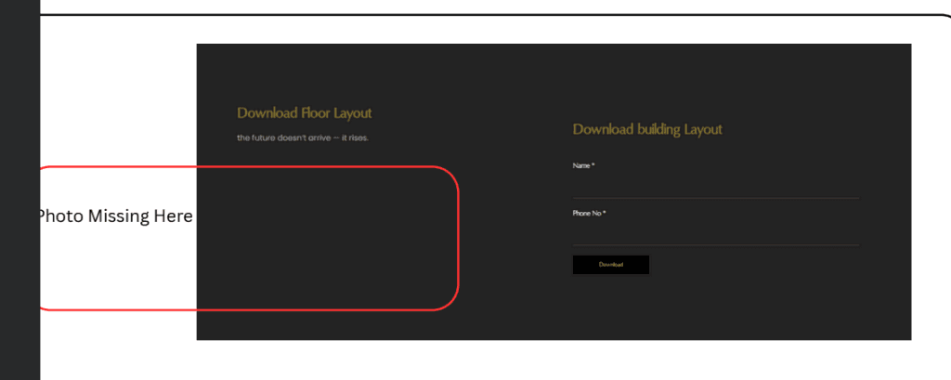Image resolution: width=951 pixels, height=380 pixels.
Task: Click the underline beneath the Phone No field
Action: tap(715, 245)
